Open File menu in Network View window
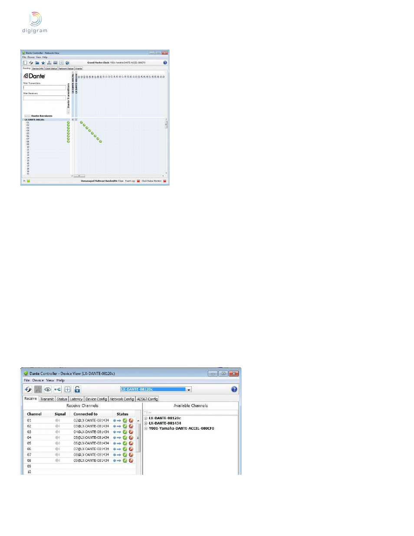Image resolution: width=414 pixels, height=536 pixels. point(24,57)
